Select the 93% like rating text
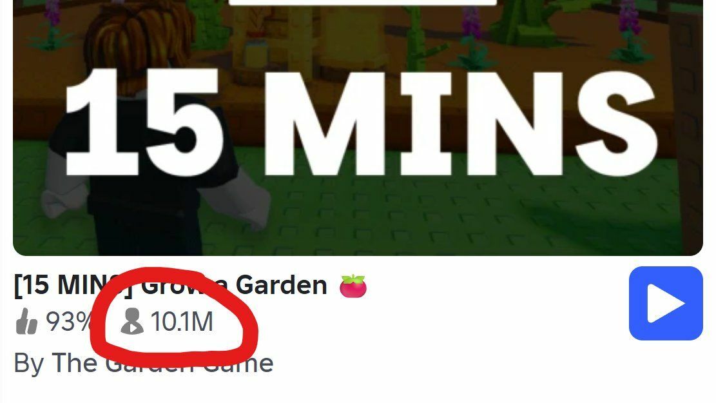Screen dimensions: 716x403 click(68, 322)
